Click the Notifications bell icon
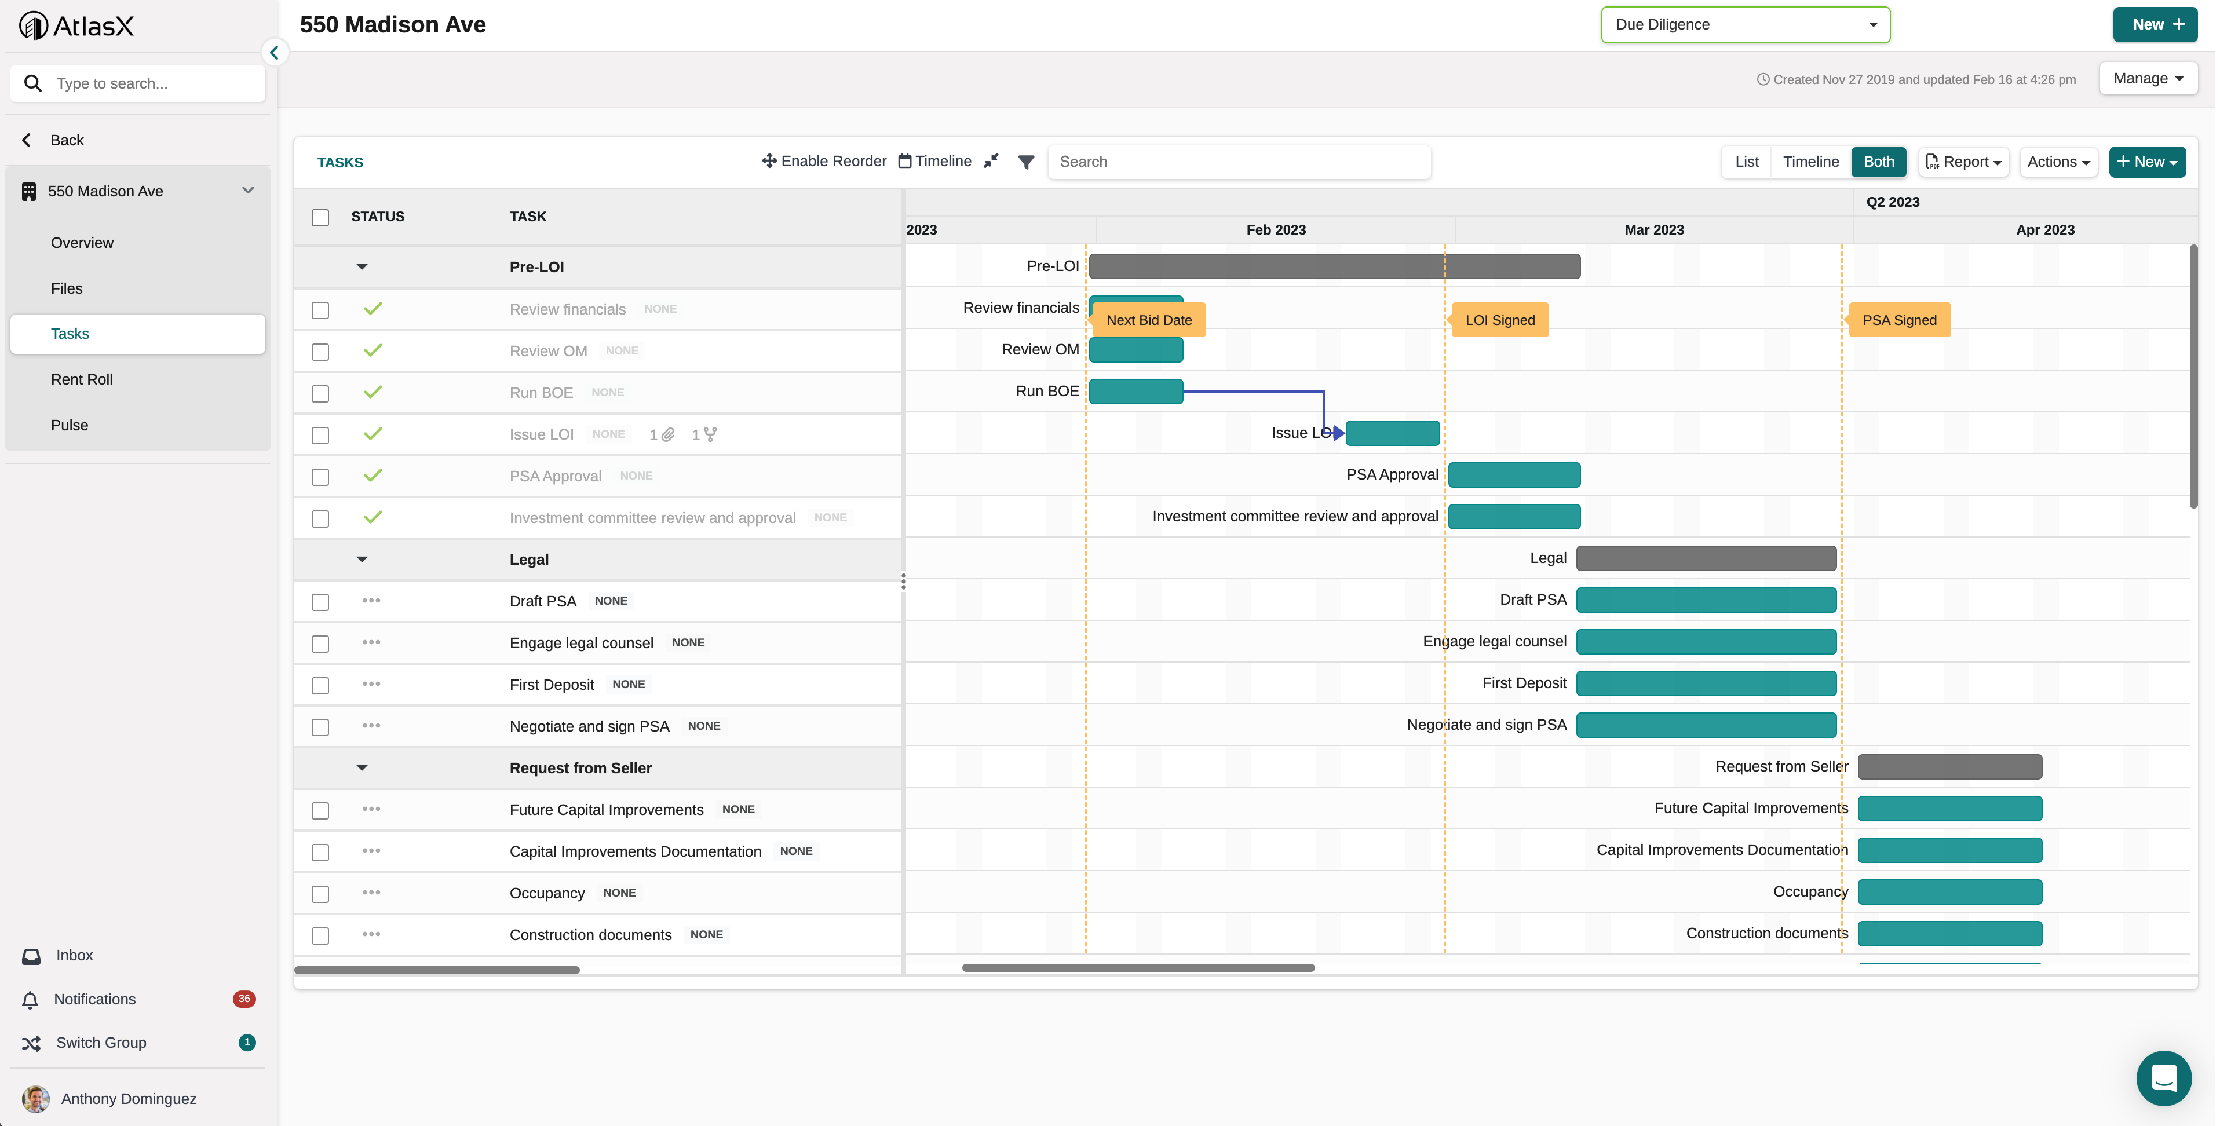 click(x=30, y=999)
